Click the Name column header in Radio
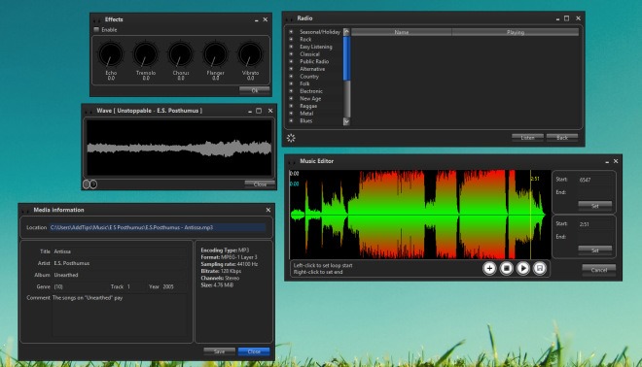This screenshot has width=642, height=367. click(401, 32)
